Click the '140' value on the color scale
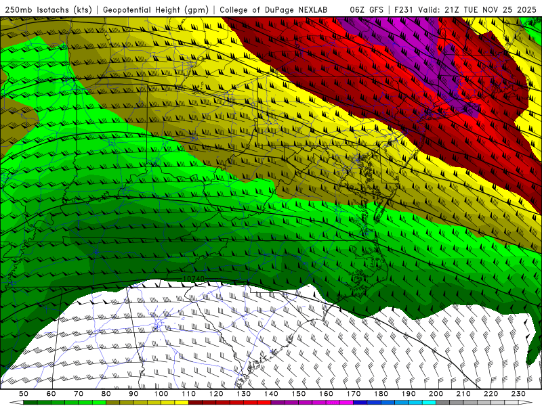 [x=271, y=394]
